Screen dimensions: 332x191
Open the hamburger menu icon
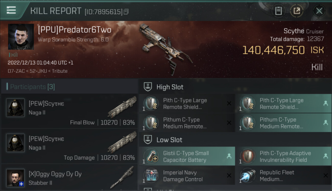tap(11, 10)
